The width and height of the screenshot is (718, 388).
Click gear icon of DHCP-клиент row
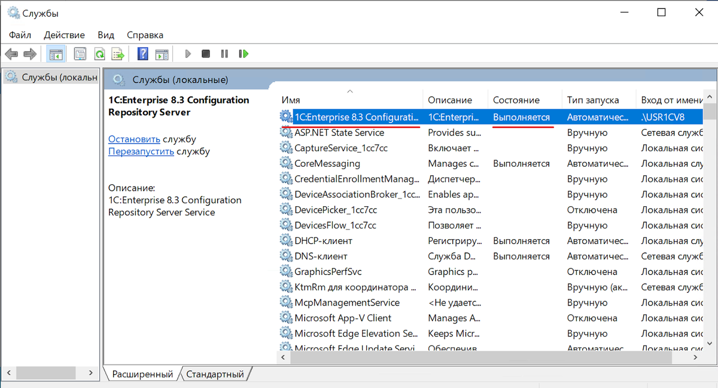click(x=286, y=241)
